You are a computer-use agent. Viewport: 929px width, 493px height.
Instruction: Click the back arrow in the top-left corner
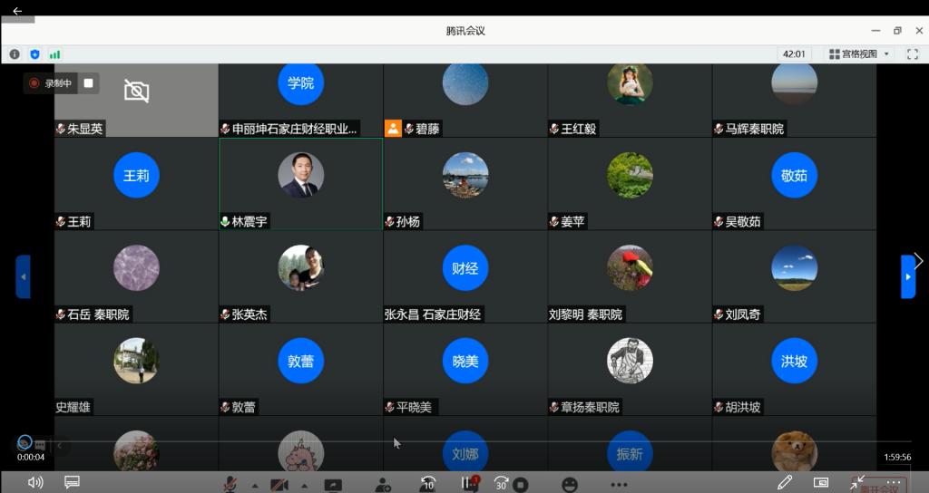tap(16, 11)
